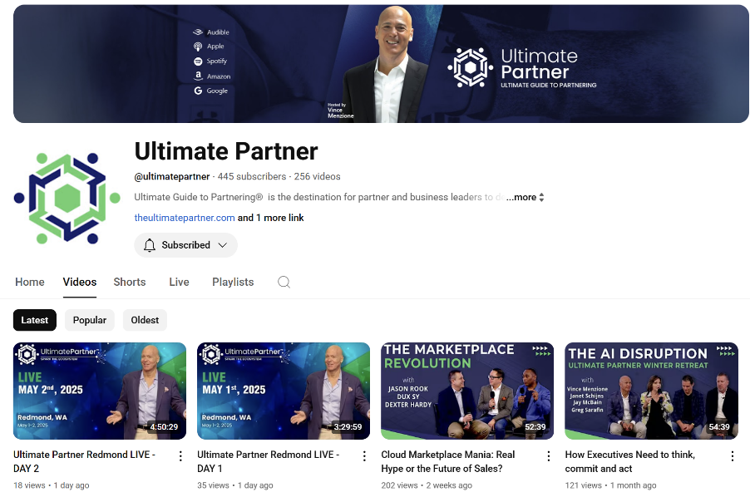750x492 pixels.
Task: Play The AI Disruption video thumbnail
Action: click(x=651, y=391)
